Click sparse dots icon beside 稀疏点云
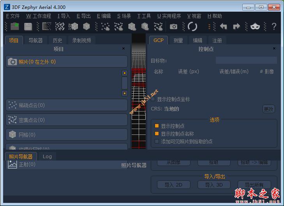 12,105
